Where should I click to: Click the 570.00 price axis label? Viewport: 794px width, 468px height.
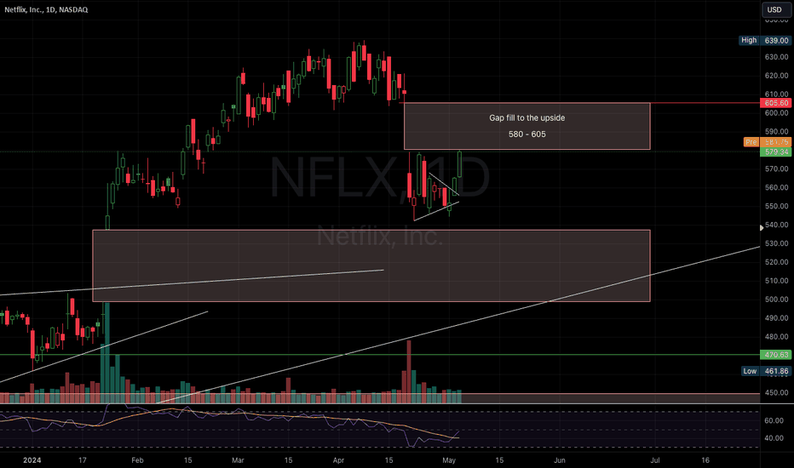click(777, 169)
